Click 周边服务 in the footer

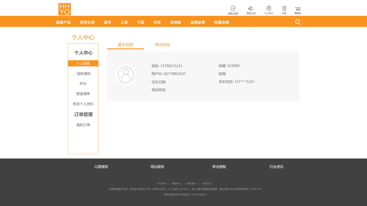click(x=157, y=167)
